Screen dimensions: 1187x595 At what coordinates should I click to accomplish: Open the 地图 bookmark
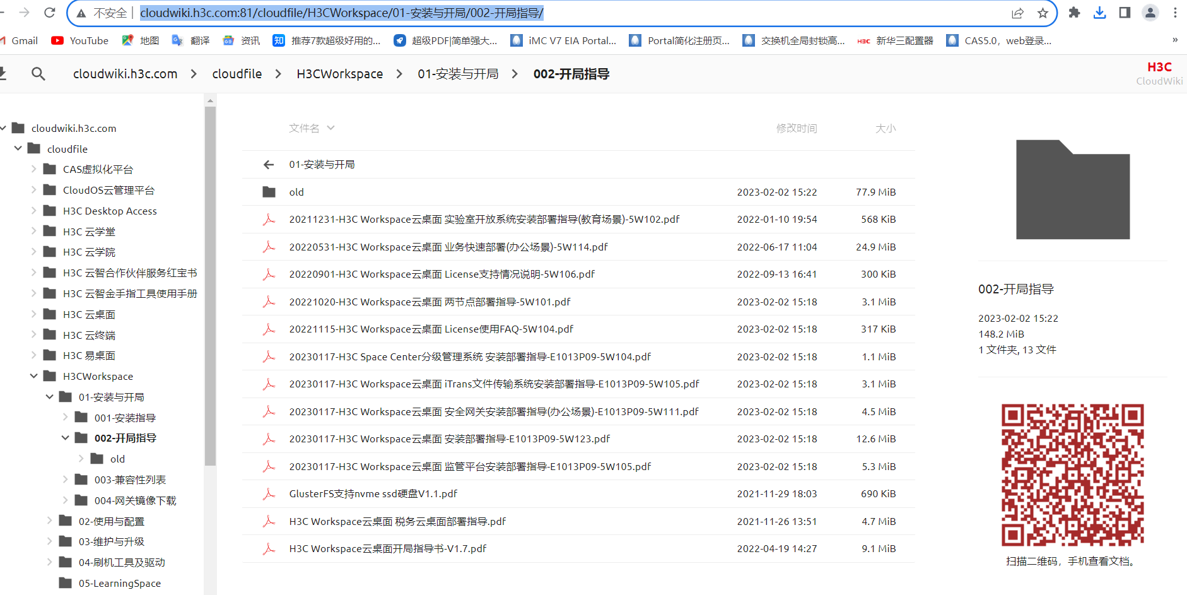tap(141, 40)
